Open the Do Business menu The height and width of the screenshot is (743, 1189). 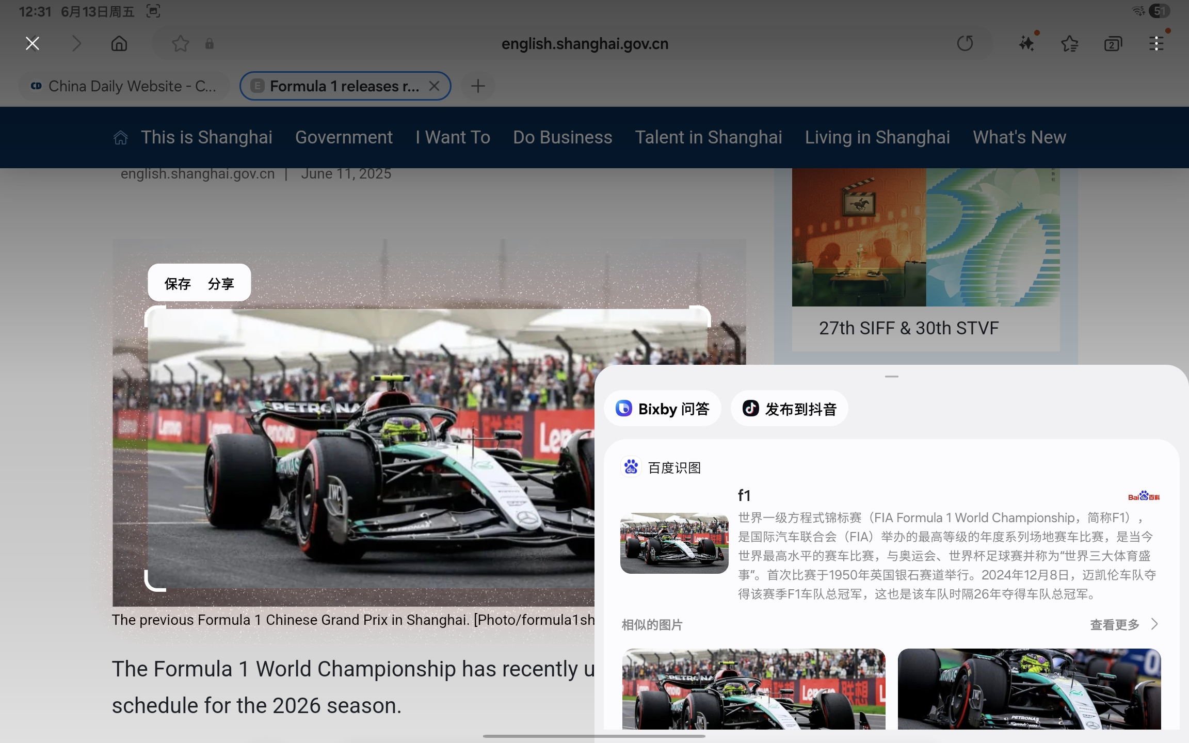pos(563,137)
